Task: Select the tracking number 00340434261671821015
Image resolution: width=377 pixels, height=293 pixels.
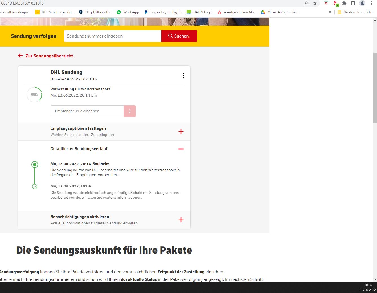Action: (74, 79)
